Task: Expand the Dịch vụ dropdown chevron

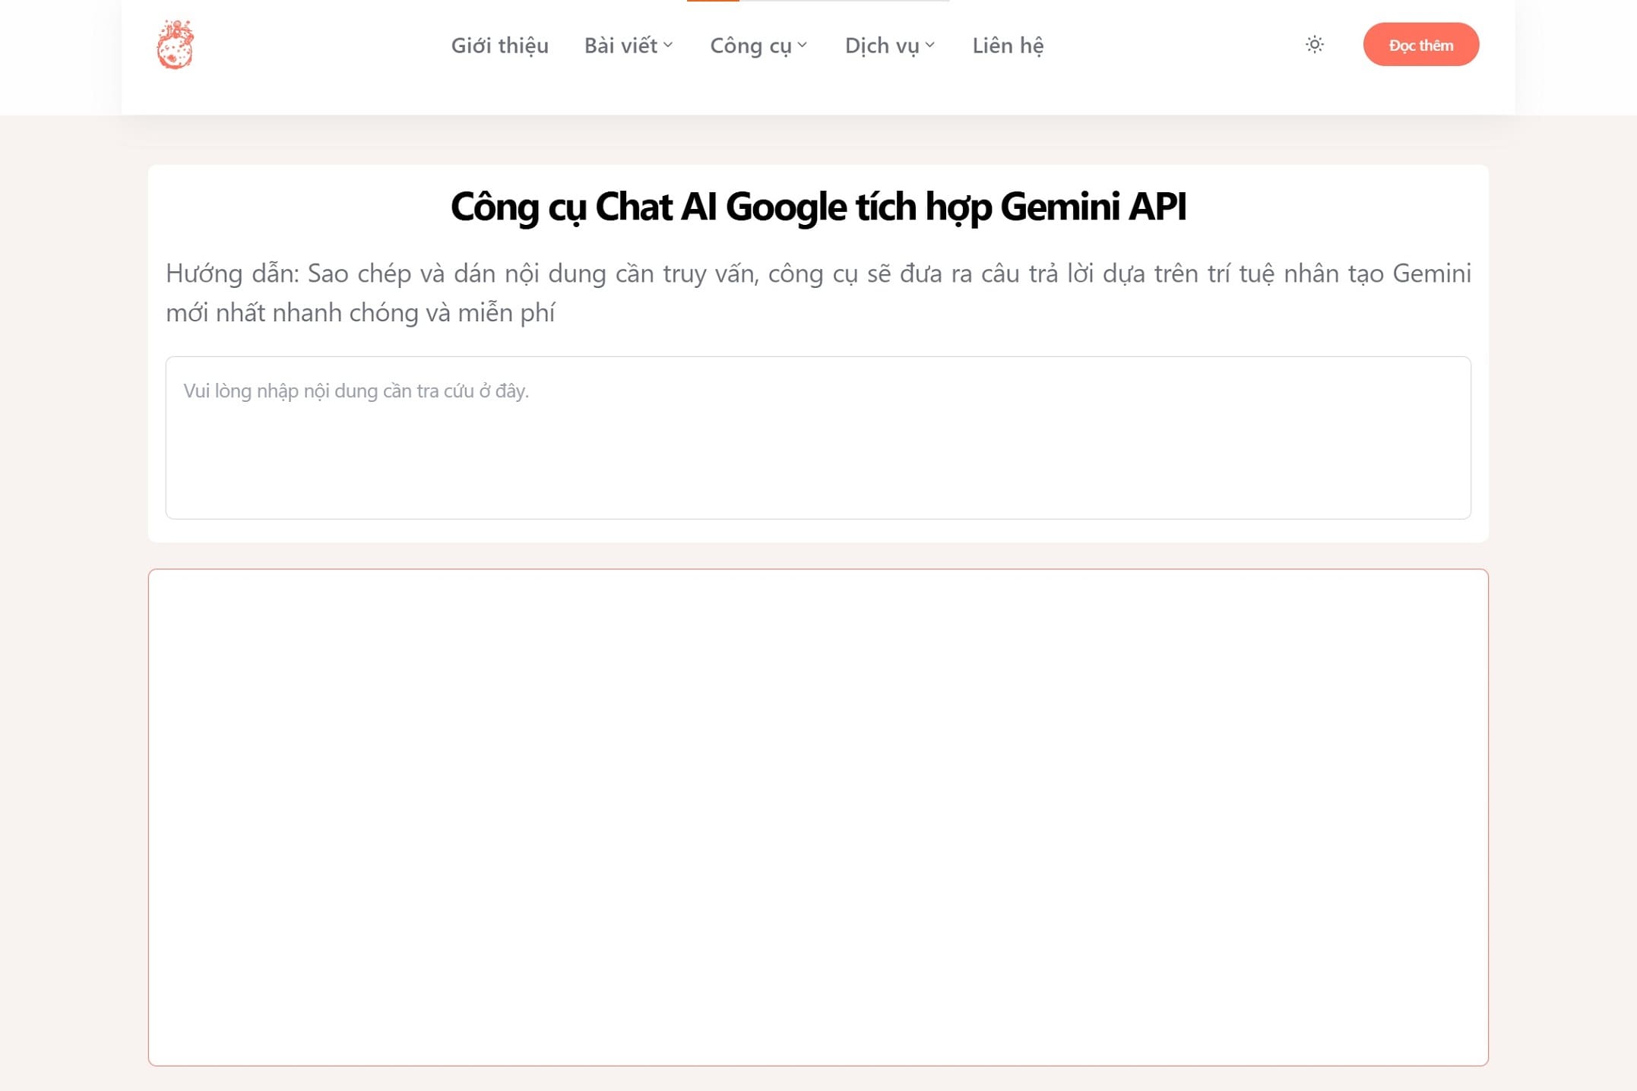Action: point(929,46)
